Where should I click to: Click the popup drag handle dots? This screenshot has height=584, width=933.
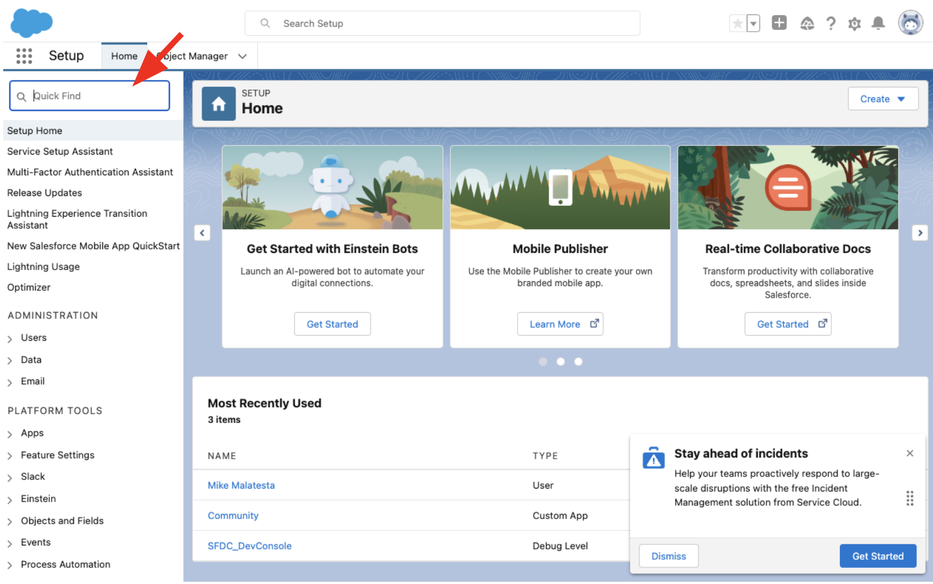(x=910, y=498)
